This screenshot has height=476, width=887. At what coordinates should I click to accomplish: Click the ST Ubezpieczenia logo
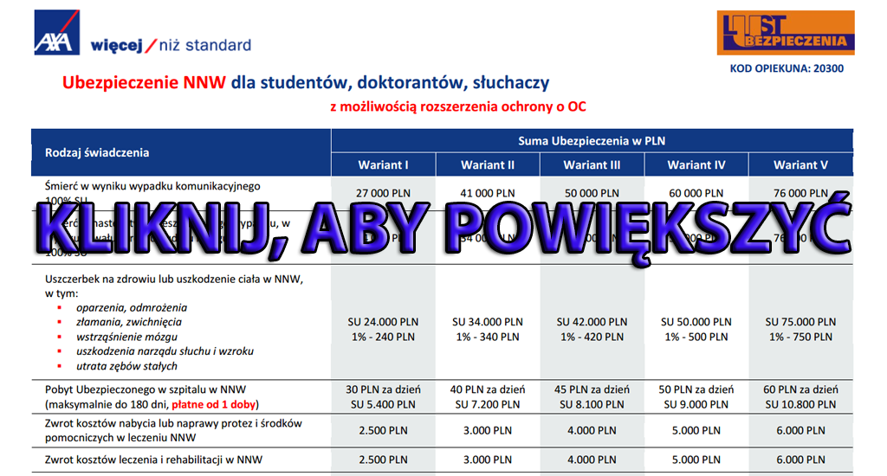click(x=786, y=33)
